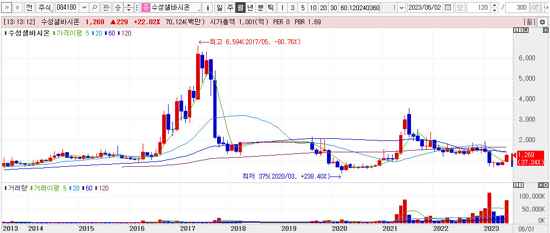Click the 수성샐바시온 price series legend

pos(26,34)
